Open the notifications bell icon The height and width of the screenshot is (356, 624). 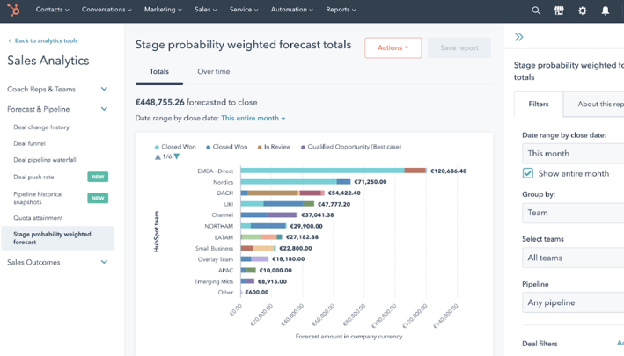(x=606, y=11)
